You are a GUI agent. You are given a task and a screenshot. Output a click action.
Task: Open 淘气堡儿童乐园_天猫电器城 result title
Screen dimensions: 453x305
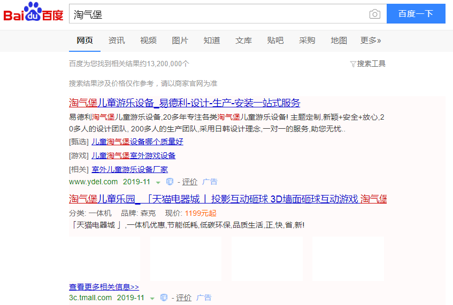(x=228, y=199)
